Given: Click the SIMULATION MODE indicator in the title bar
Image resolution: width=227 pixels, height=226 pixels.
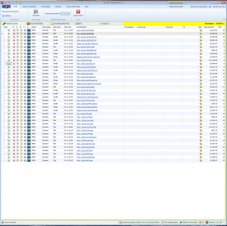Looking at the screenshot, I should [x=176, y=3].
